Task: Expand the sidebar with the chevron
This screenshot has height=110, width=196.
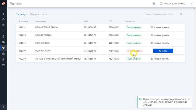Action: point(3,107)
